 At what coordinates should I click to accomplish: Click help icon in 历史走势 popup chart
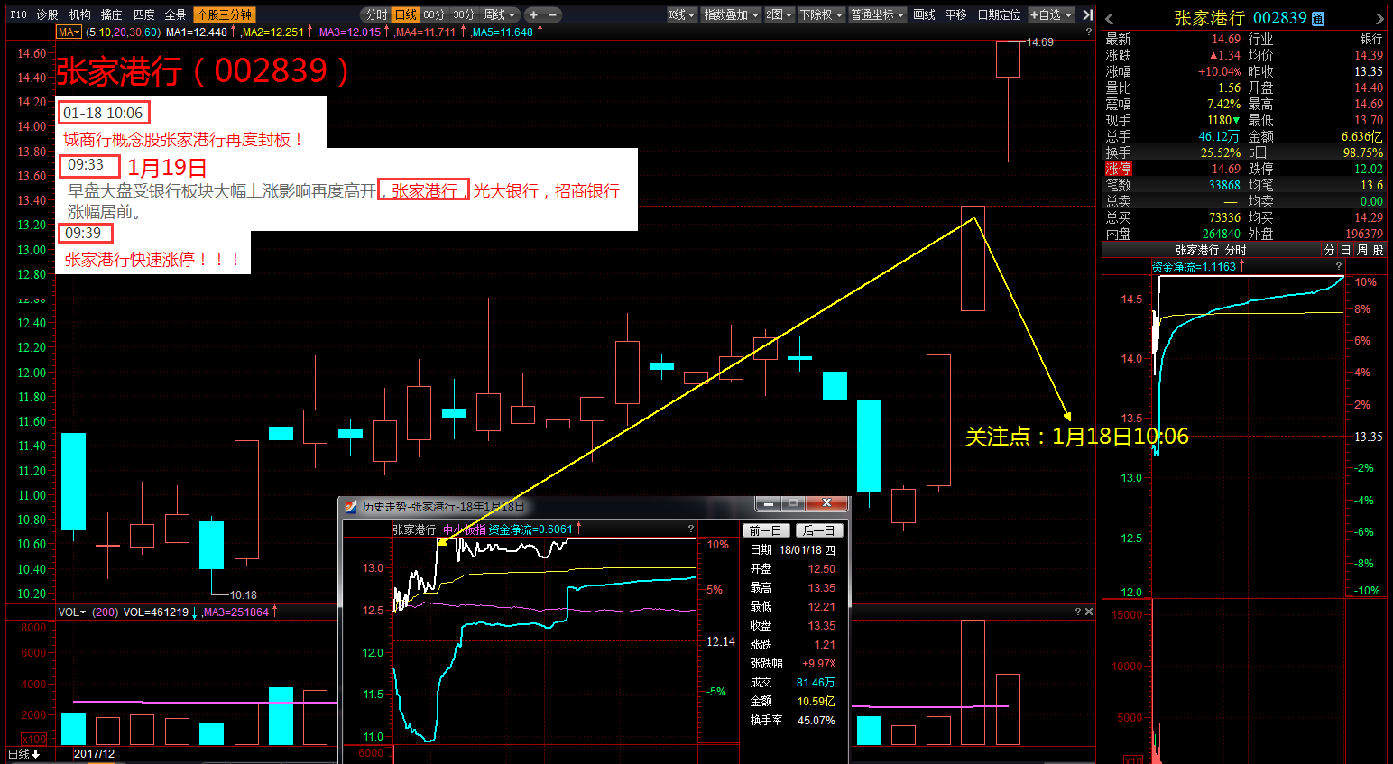point(691,529)
